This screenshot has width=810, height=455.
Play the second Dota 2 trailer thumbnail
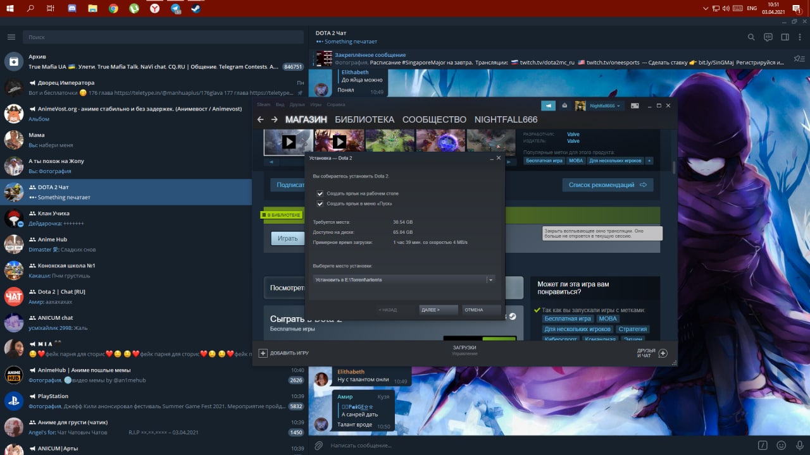[x=339, y=142]
